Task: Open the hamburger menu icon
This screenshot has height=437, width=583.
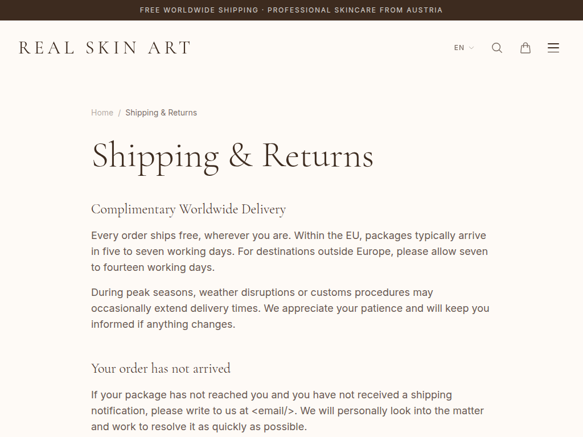Action: pyautogui.click(x=553, y=48)
